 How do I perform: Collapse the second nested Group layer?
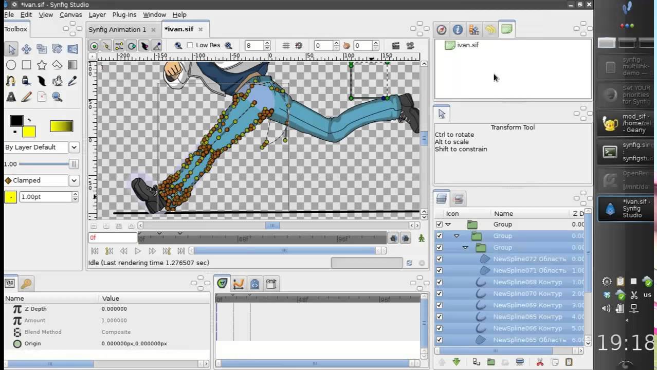(457, 236)
